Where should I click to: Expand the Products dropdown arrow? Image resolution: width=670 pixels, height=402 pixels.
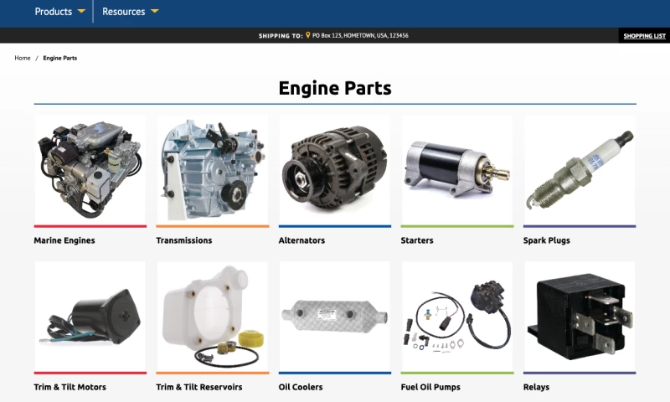(81, 12)
